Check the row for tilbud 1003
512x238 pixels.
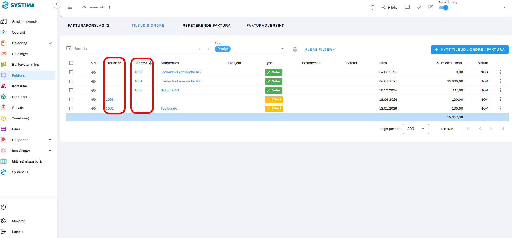tap(71, 100)
